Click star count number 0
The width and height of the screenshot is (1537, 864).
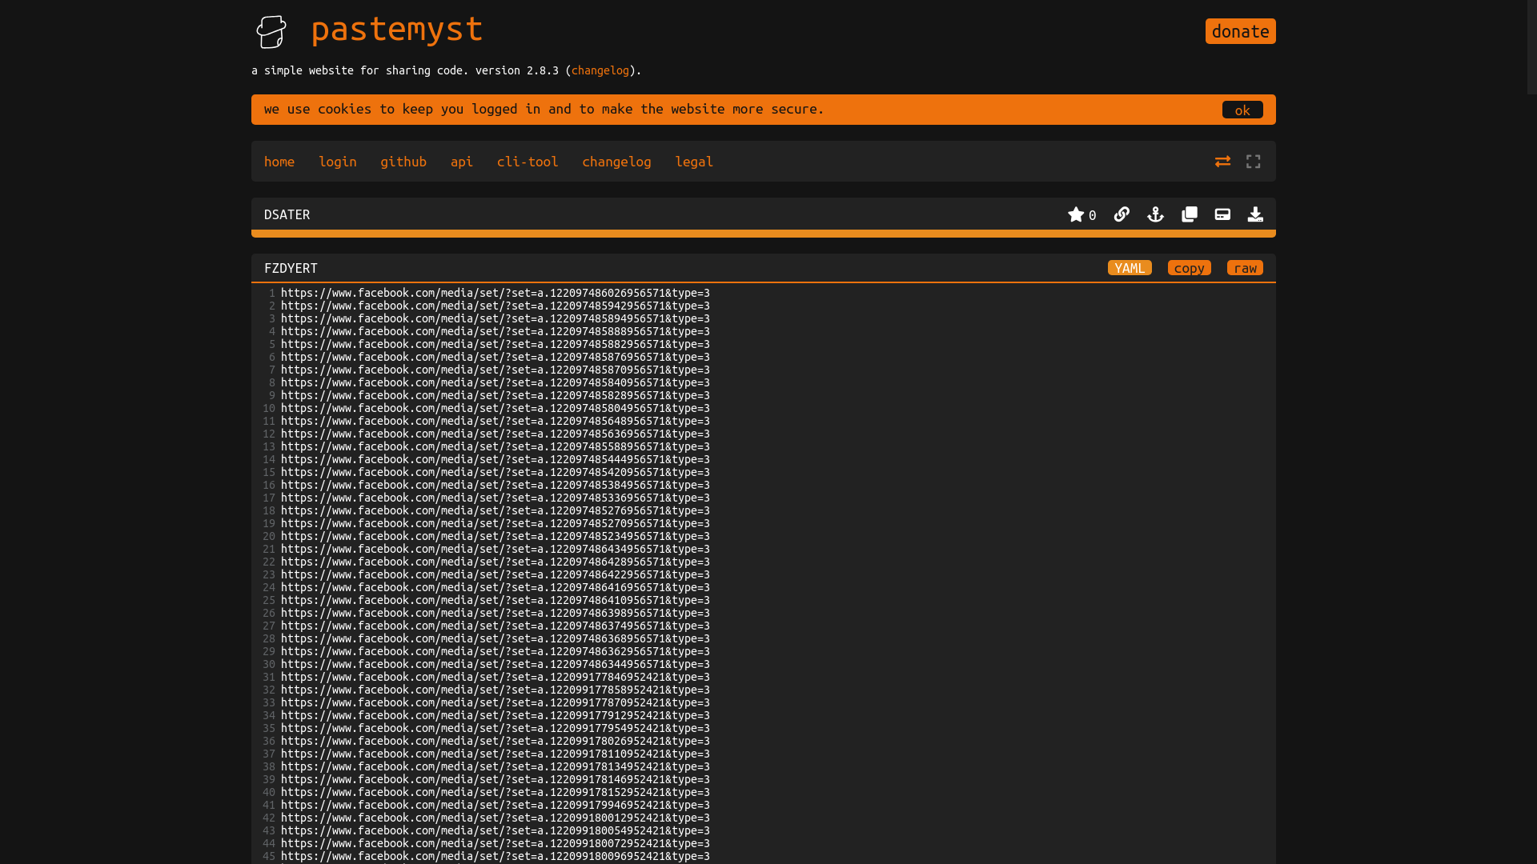tap(1092, 215)
